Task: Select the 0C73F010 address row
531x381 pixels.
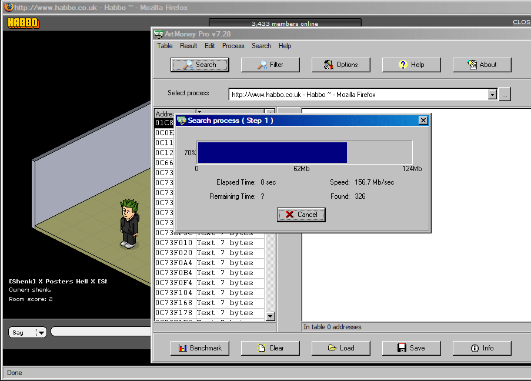Action: [x=209, y=243]
